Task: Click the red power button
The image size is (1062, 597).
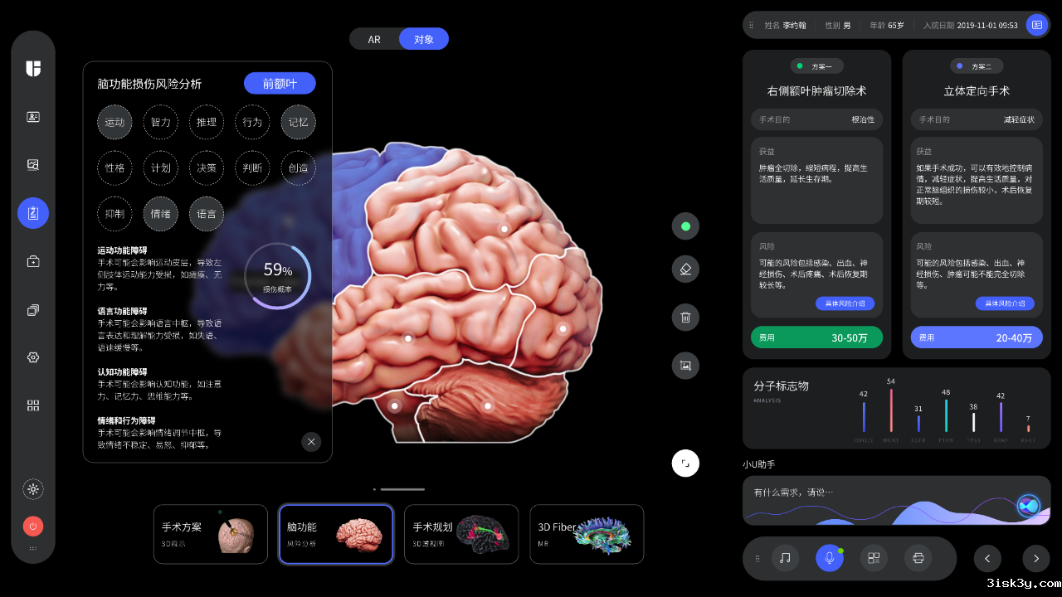Action: [x=33, y=526]
